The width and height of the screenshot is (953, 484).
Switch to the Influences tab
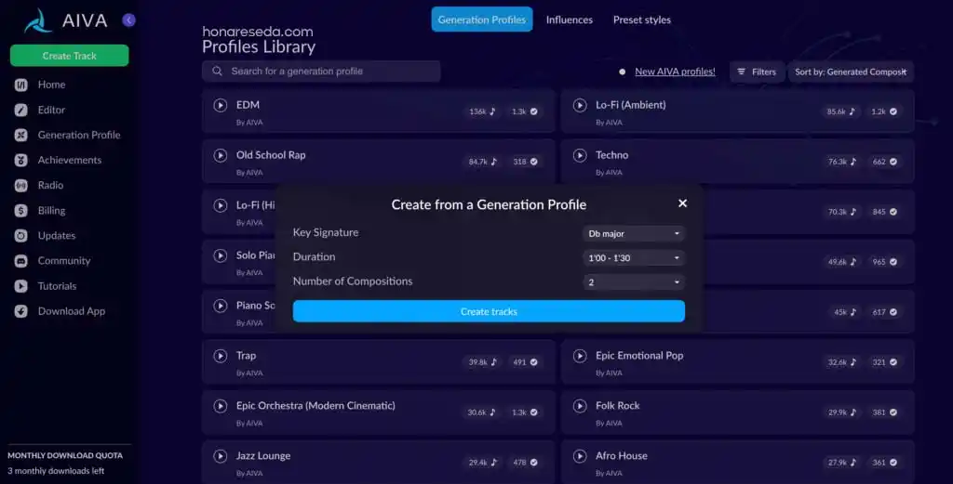(x=569, y=20)
